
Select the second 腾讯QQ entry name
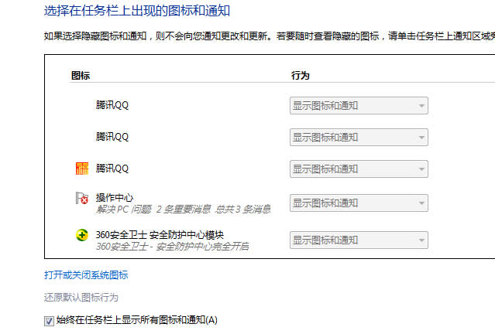click(x=112, y=137)
